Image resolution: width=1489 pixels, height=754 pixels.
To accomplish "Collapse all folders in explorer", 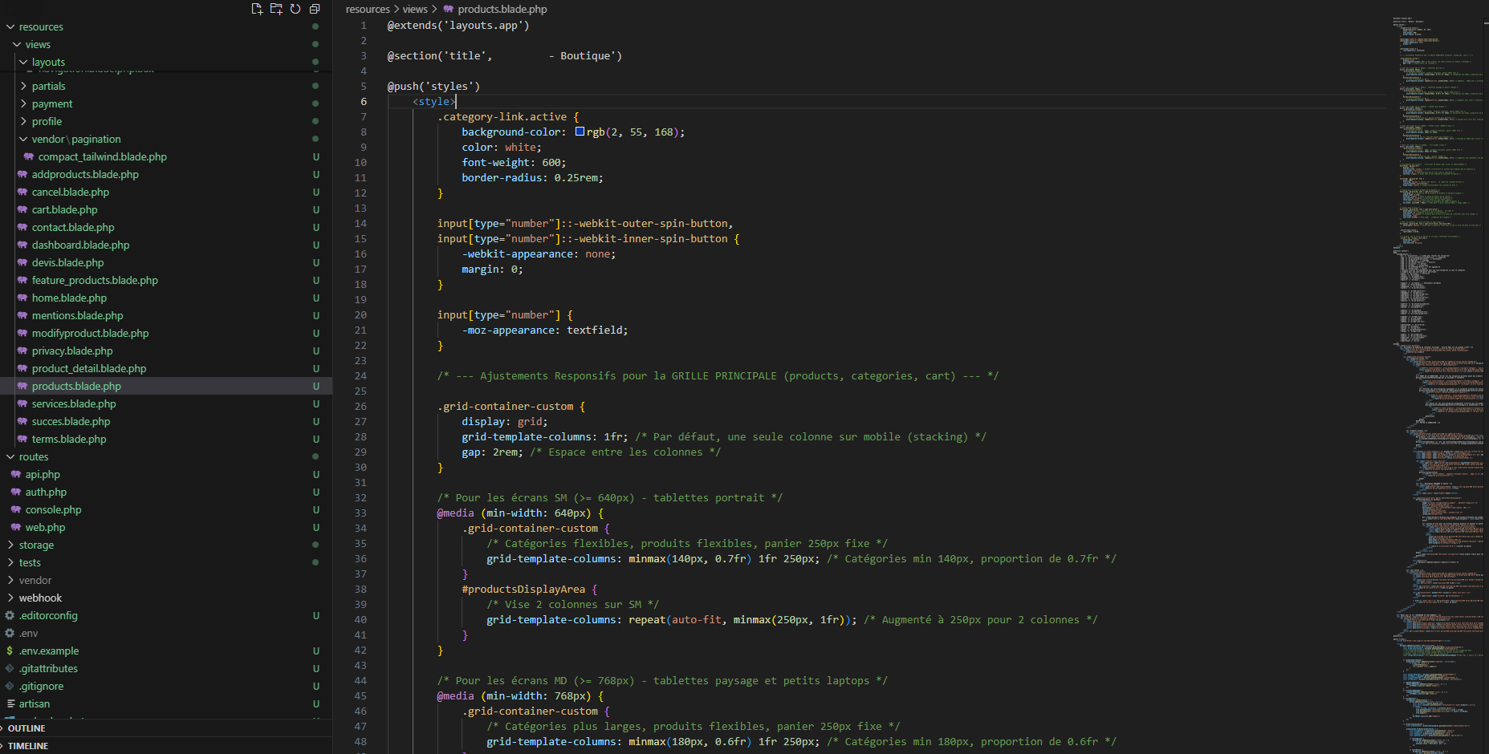I will tap(315, 9).
